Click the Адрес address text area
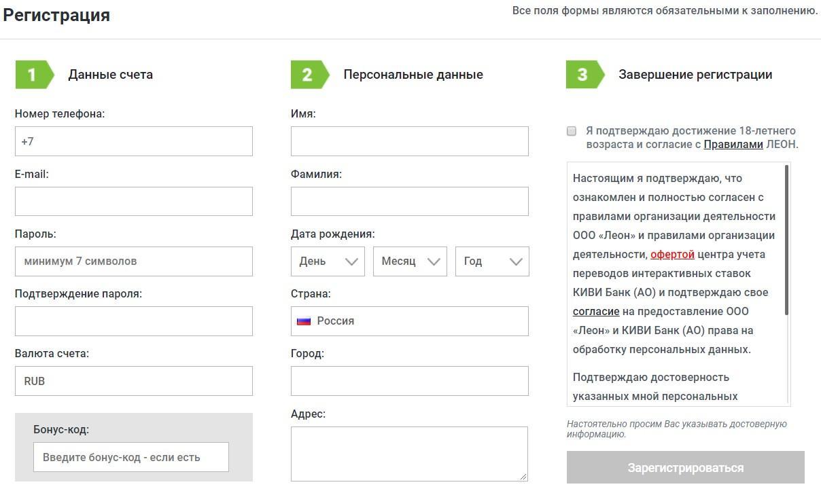Viewport: 821px width, 491px height. pyautogui.click(x=409, y=454)
